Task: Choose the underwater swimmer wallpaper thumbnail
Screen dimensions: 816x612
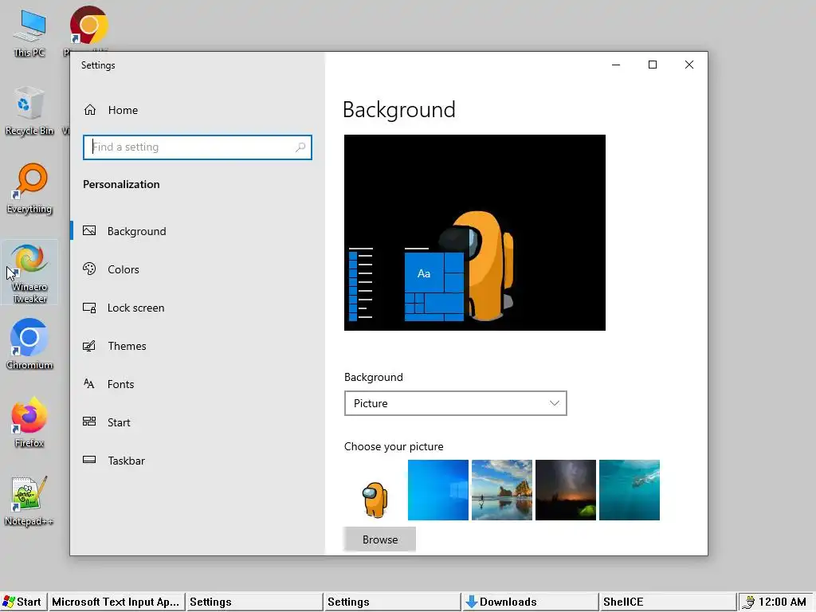Action: tap(630, 490)
